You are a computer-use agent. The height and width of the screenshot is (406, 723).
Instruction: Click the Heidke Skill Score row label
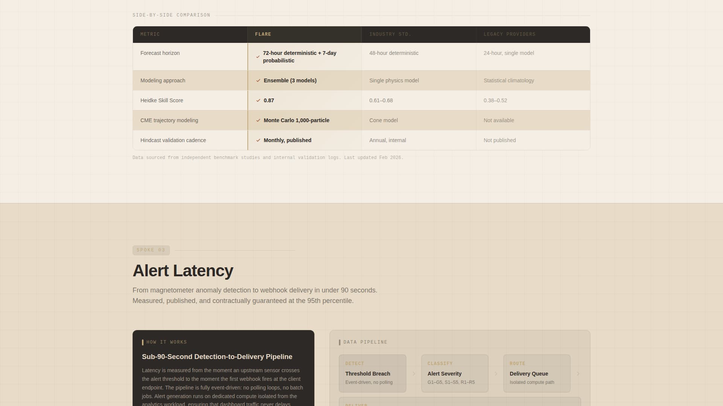click(x=162, y=100)
